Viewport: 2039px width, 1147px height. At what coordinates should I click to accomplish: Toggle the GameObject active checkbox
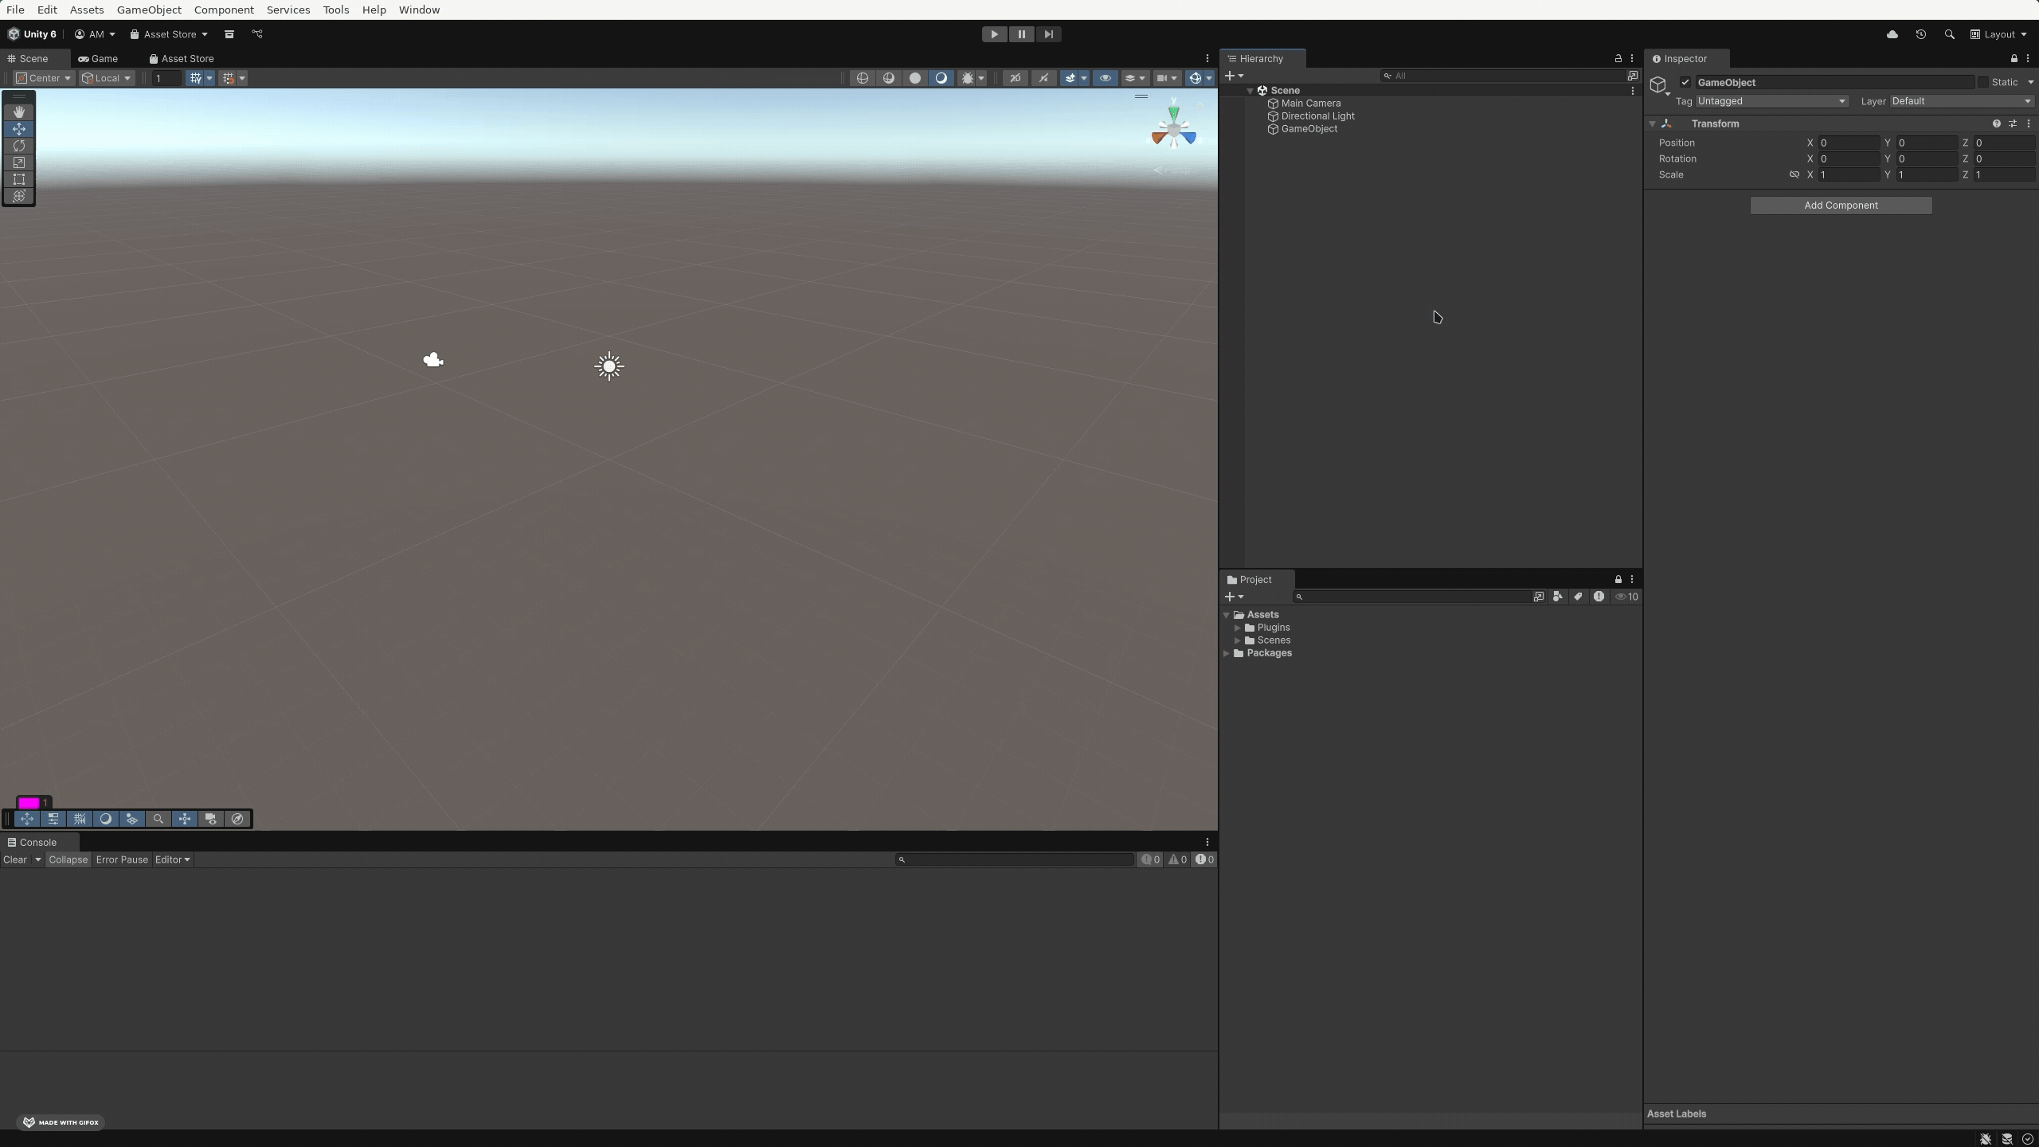1685,82
